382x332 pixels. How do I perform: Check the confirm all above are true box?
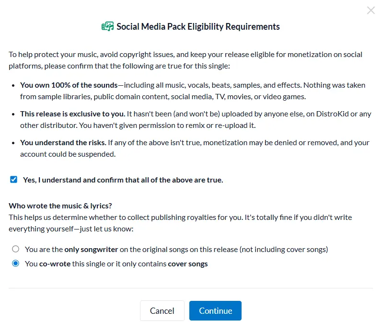click(13, 180)
